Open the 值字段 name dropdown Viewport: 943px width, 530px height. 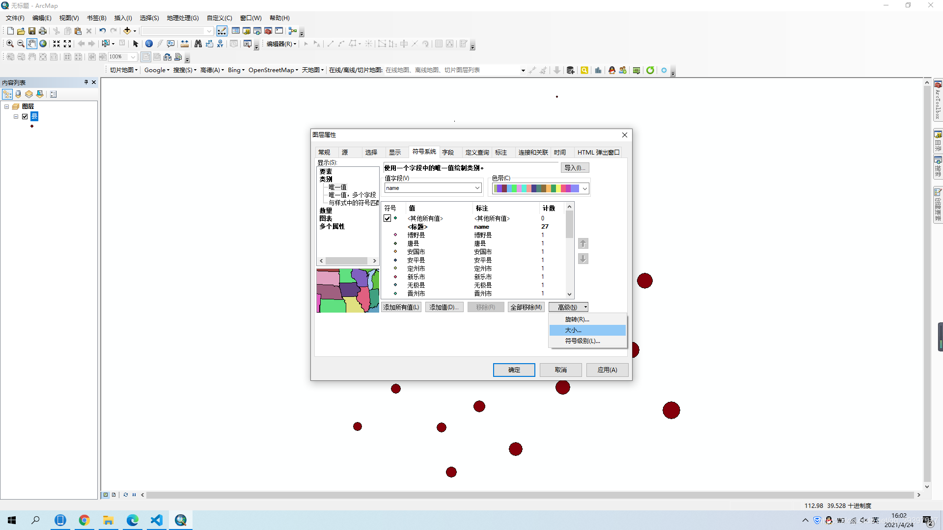[477, 188]
